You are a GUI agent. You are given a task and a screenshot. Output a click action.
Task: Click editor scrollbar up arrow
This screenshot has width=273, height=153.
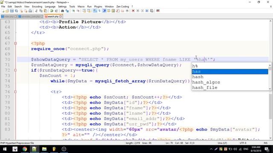[270, 21]
